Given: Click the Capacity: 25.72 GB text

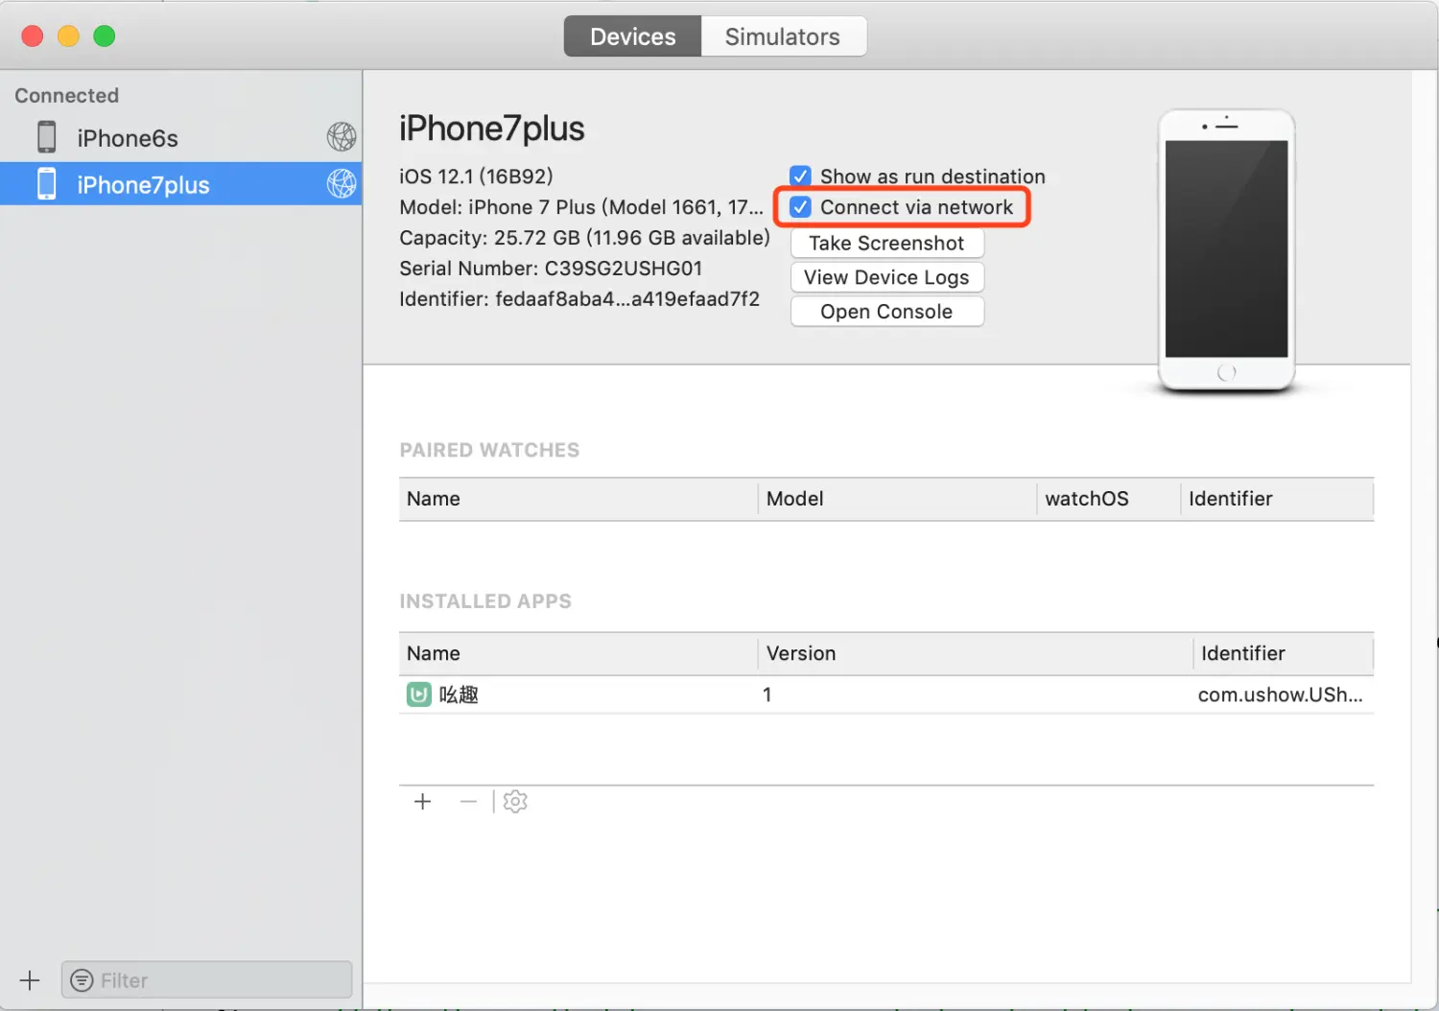Looking at the screenshot, I should pyautogui.click(x=584, y=238).
